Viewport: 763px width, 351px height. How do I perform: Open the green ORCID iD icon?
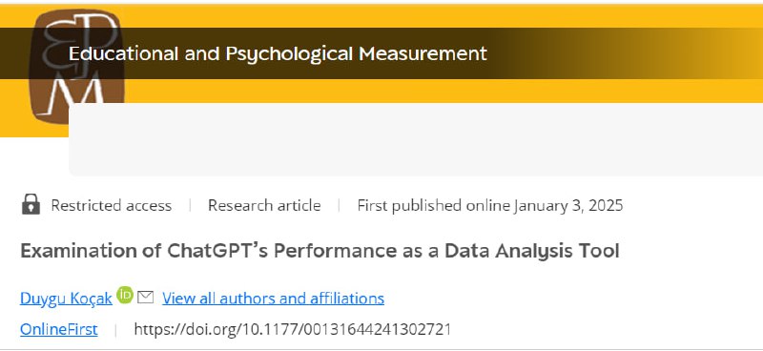click(125, 295)
